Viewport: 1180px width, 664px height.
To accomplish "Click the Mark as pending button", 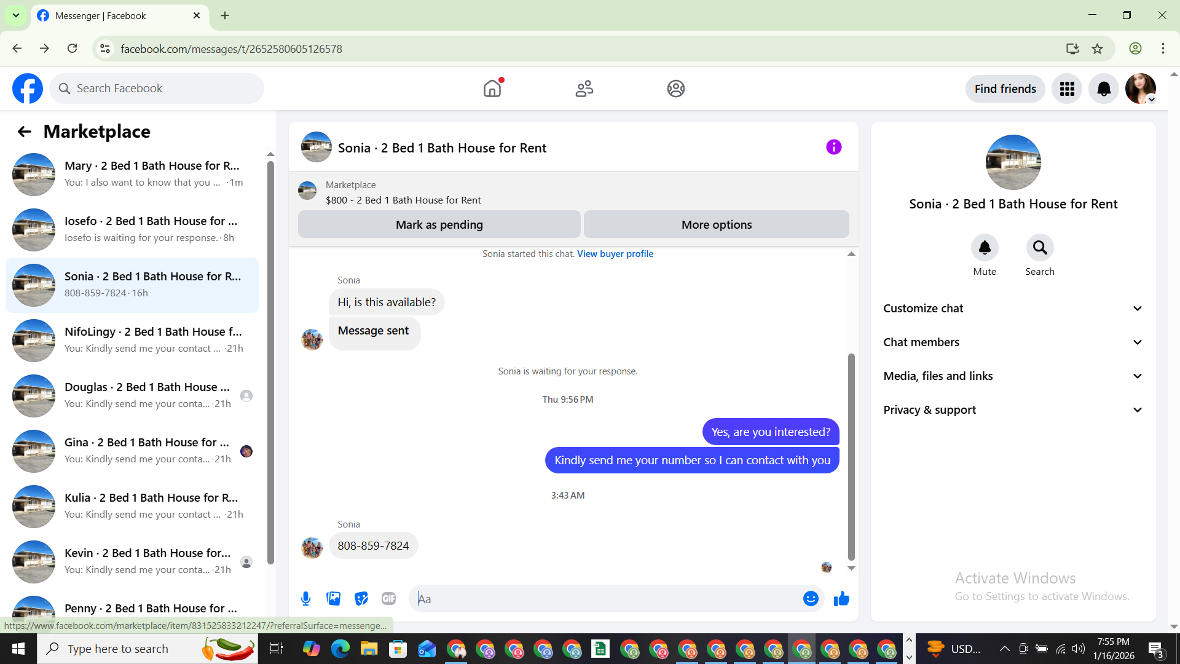I will [439, 224].
